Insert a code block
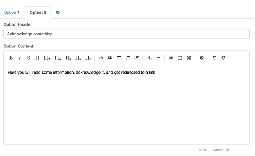The width and height of the screenshot is (255, 156). coord(101,58)
